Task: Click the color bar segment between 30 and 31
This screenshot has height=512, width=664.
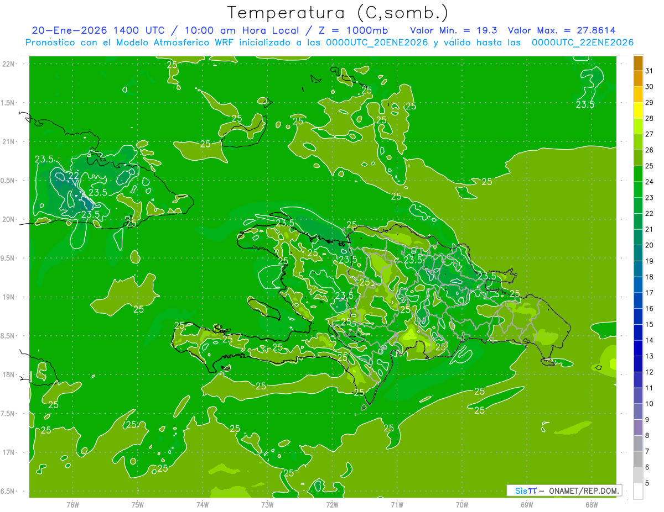Action: point(638,79)
